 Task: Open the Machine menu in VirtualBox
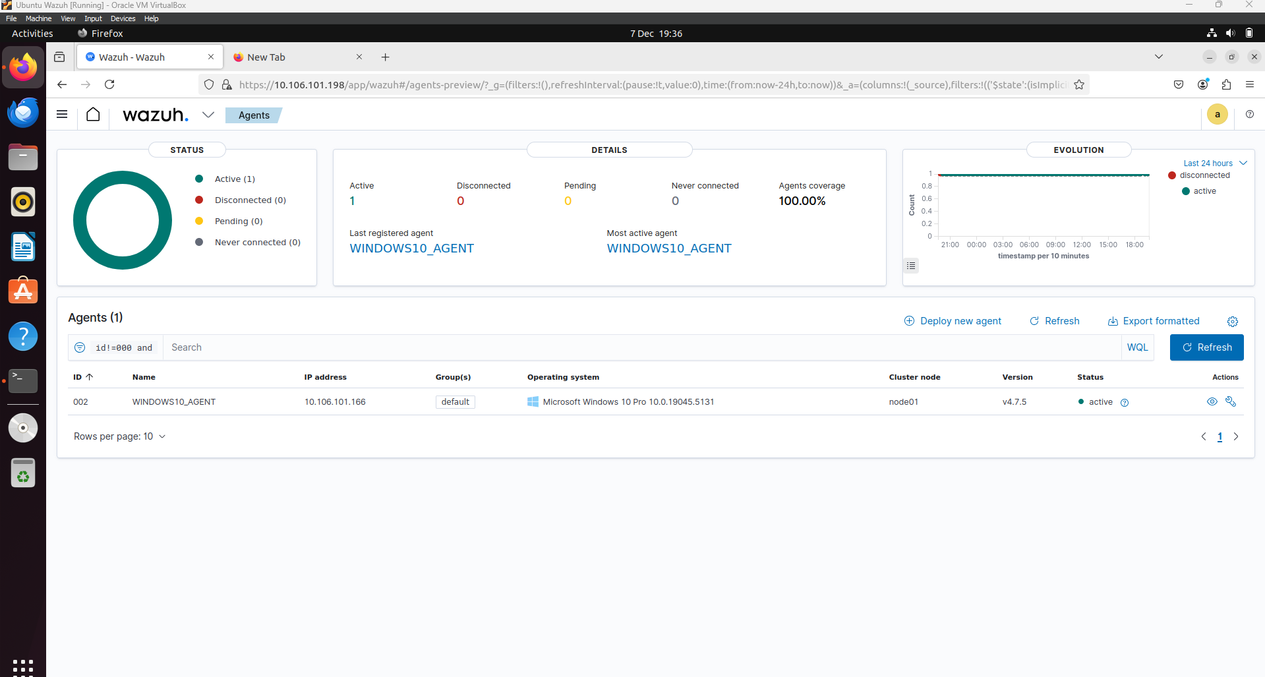[x=38, y=18]
